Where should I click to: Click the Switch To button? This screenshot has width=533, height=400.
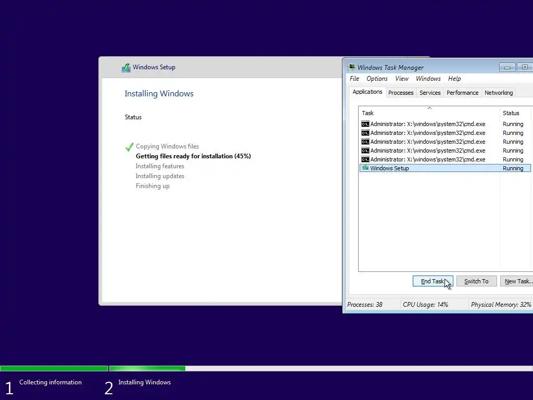tap(476, 281)
